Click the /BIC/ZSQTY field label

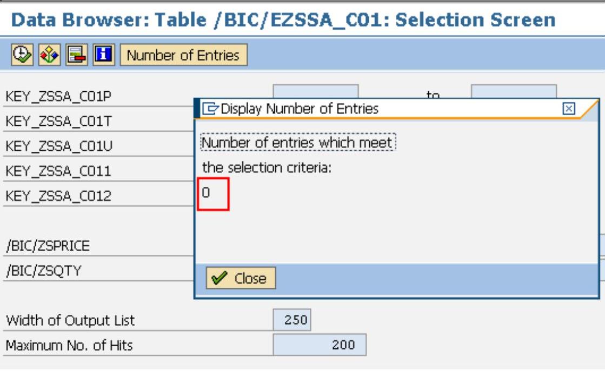[43, 271]
